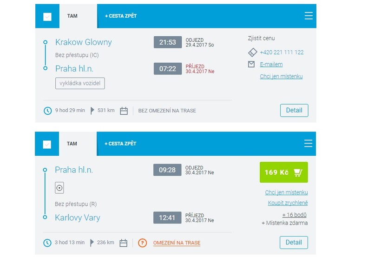Click the green 169 Kč buy button
The image size is (381, 257).
click(283, 172)
